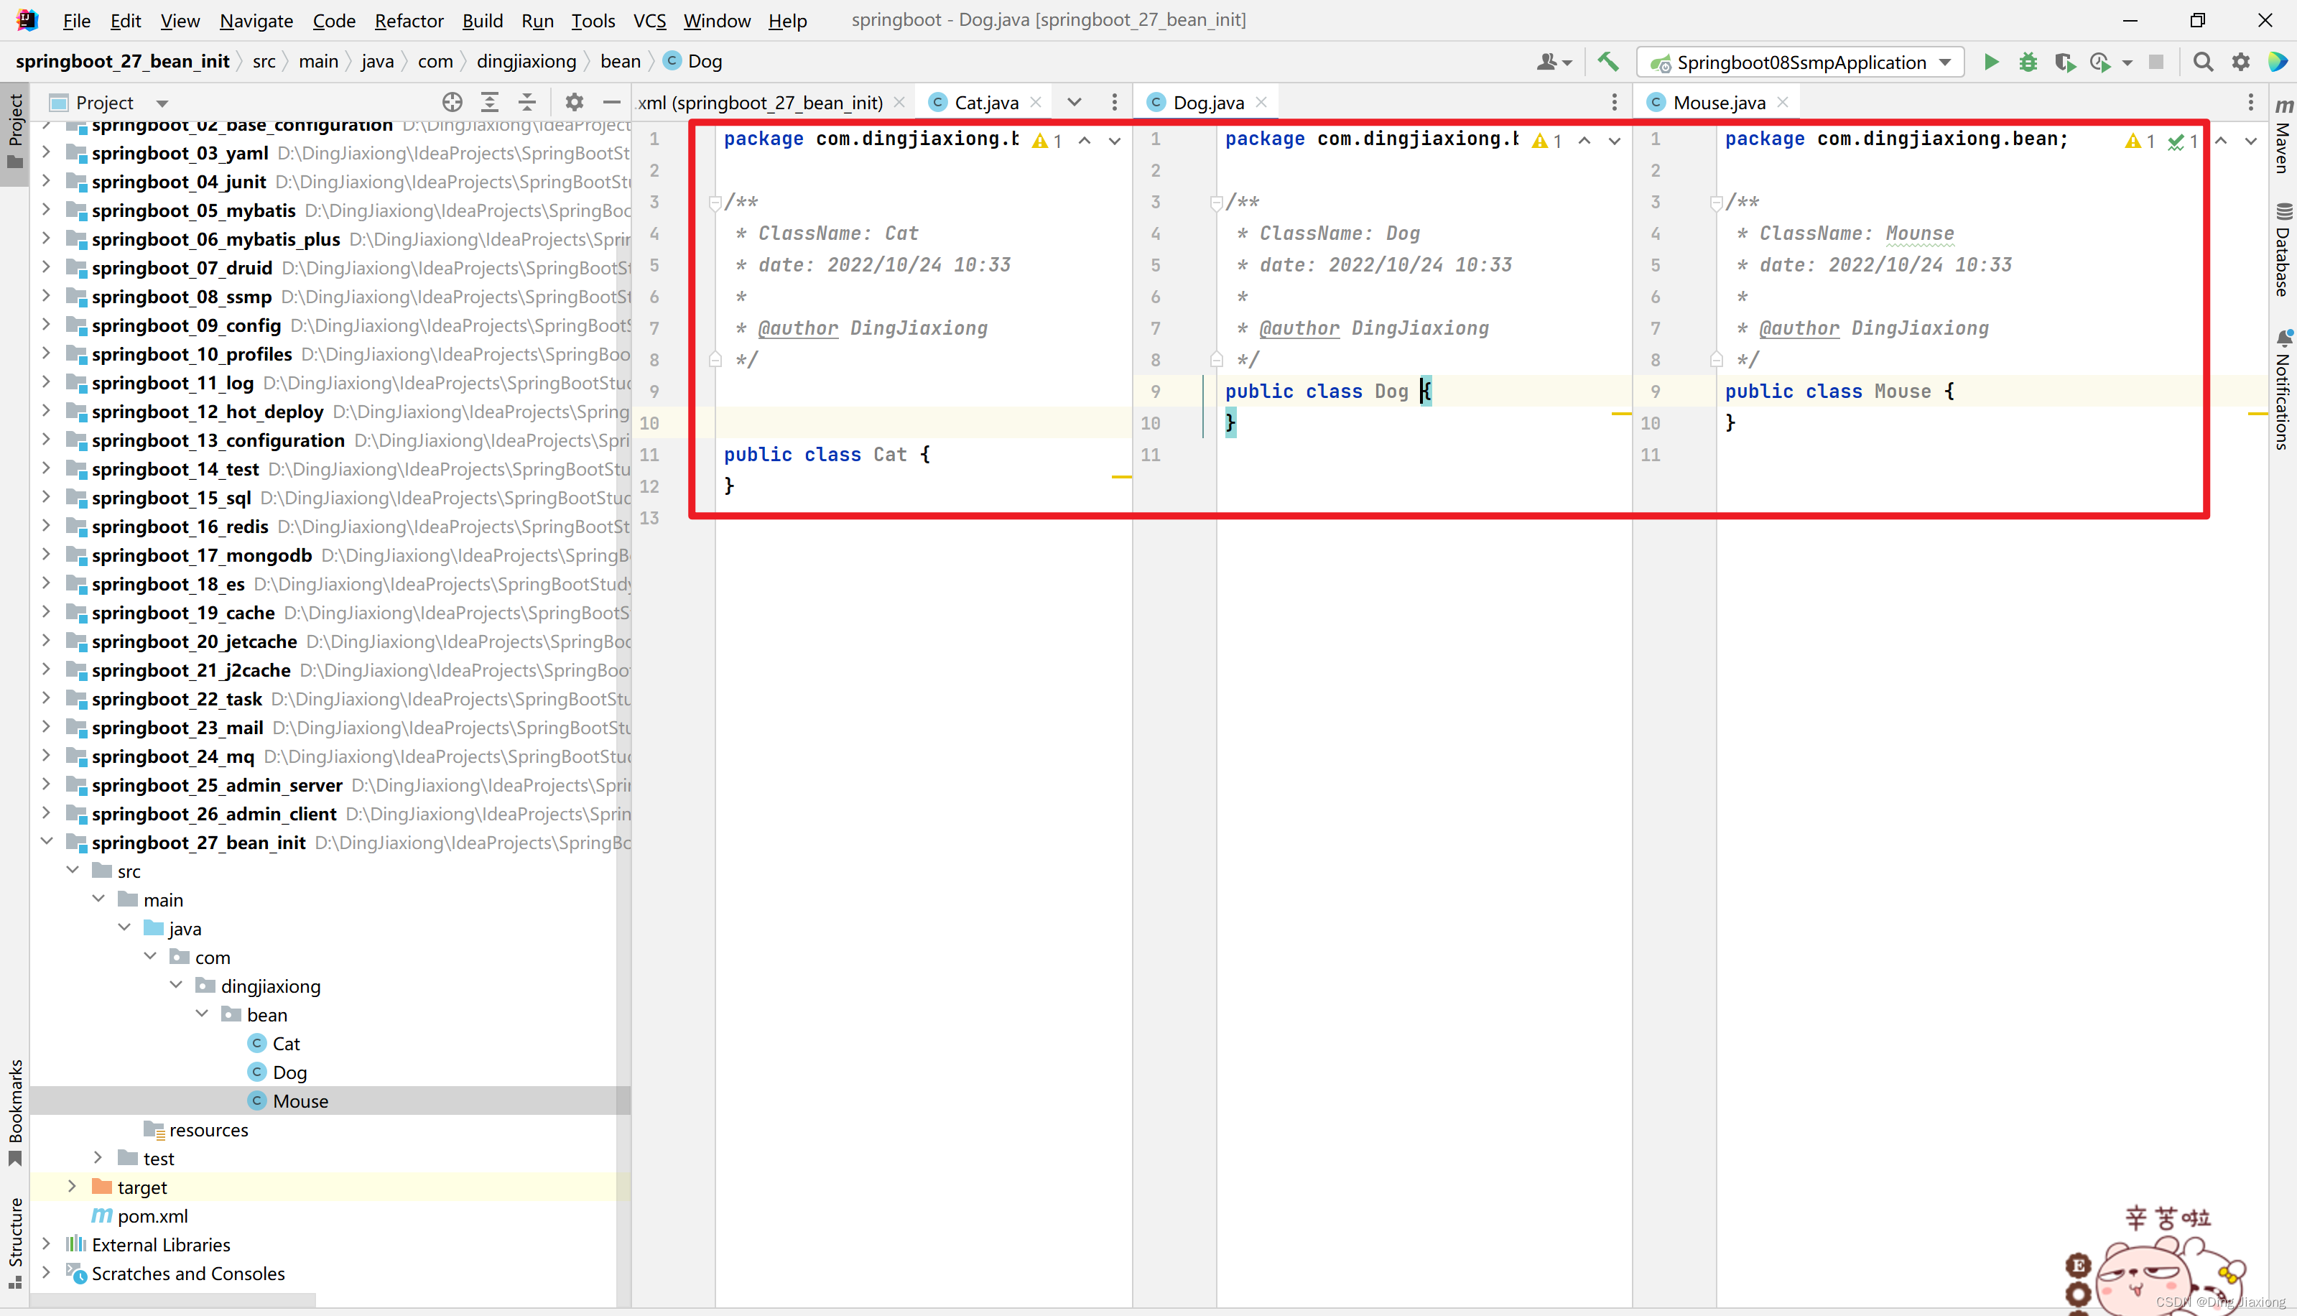Click the warning indicator in Cat.java editor

pyautogui.click(x=1047, y=141)
